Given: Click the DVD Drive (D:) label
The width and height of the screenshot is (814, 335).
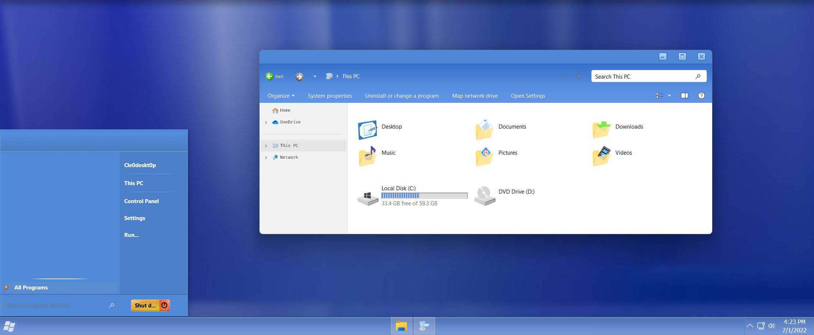Looking at the screenshot, I should click(x=516, y=192).
